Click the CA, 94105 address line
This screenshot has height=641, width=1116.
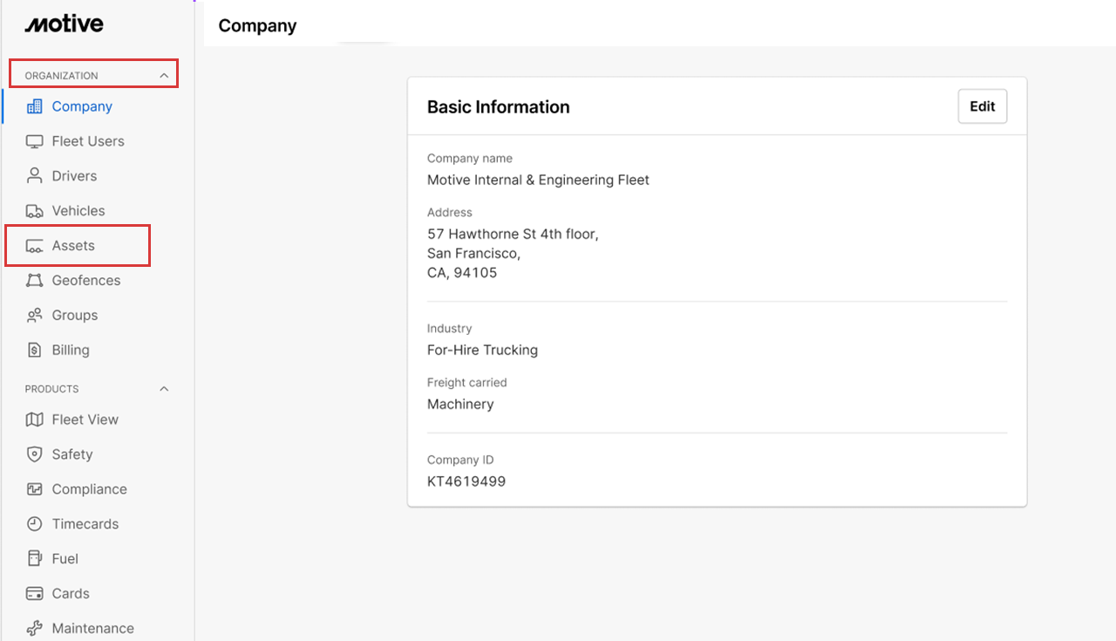(x=462, y=273)
